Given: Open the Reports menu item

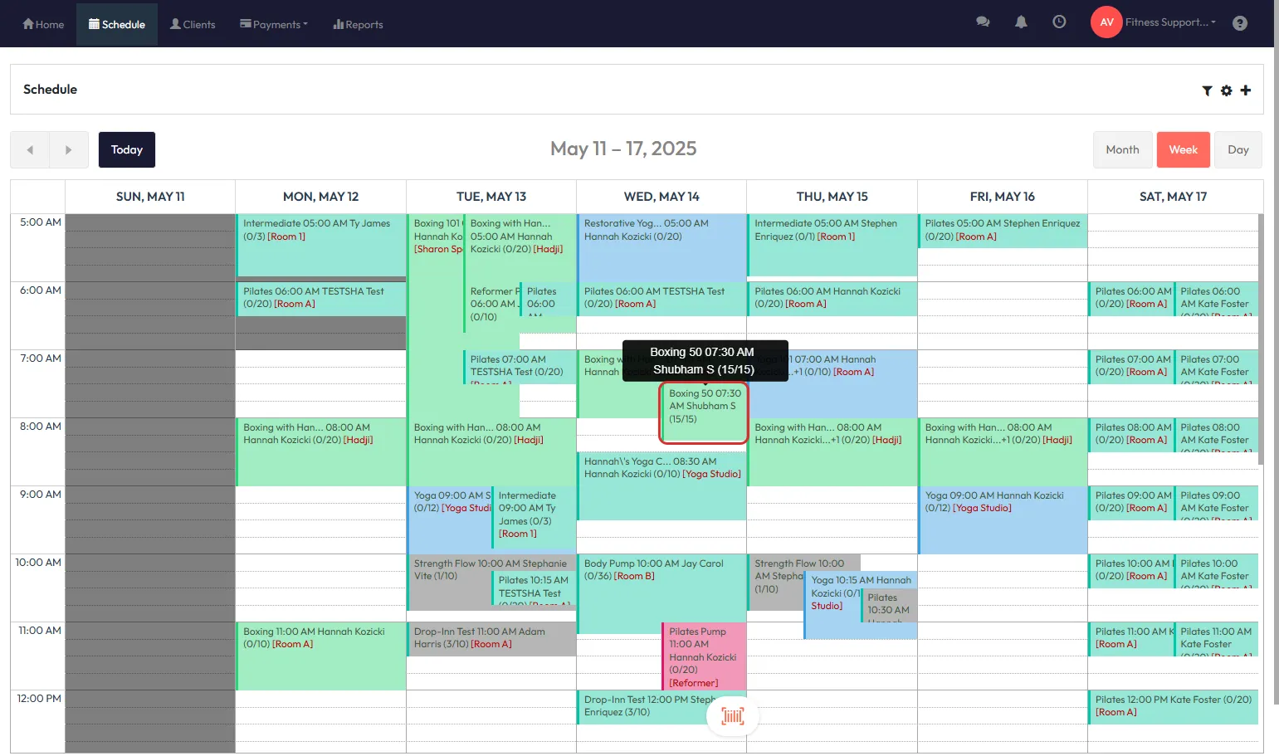Looking at the screenshot, I should point(358,24).
